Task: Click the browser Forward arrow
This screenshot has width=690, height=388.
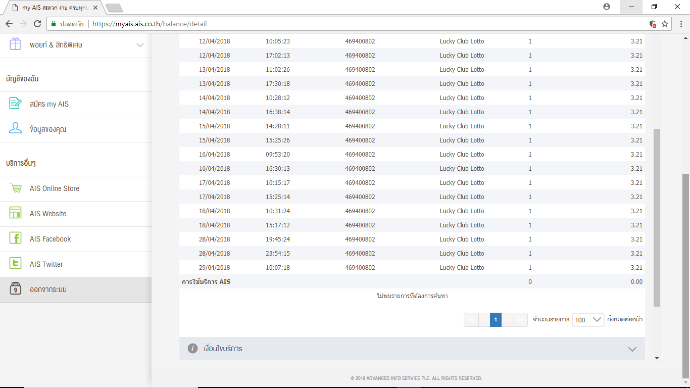Action: click(x=23, y=24)
